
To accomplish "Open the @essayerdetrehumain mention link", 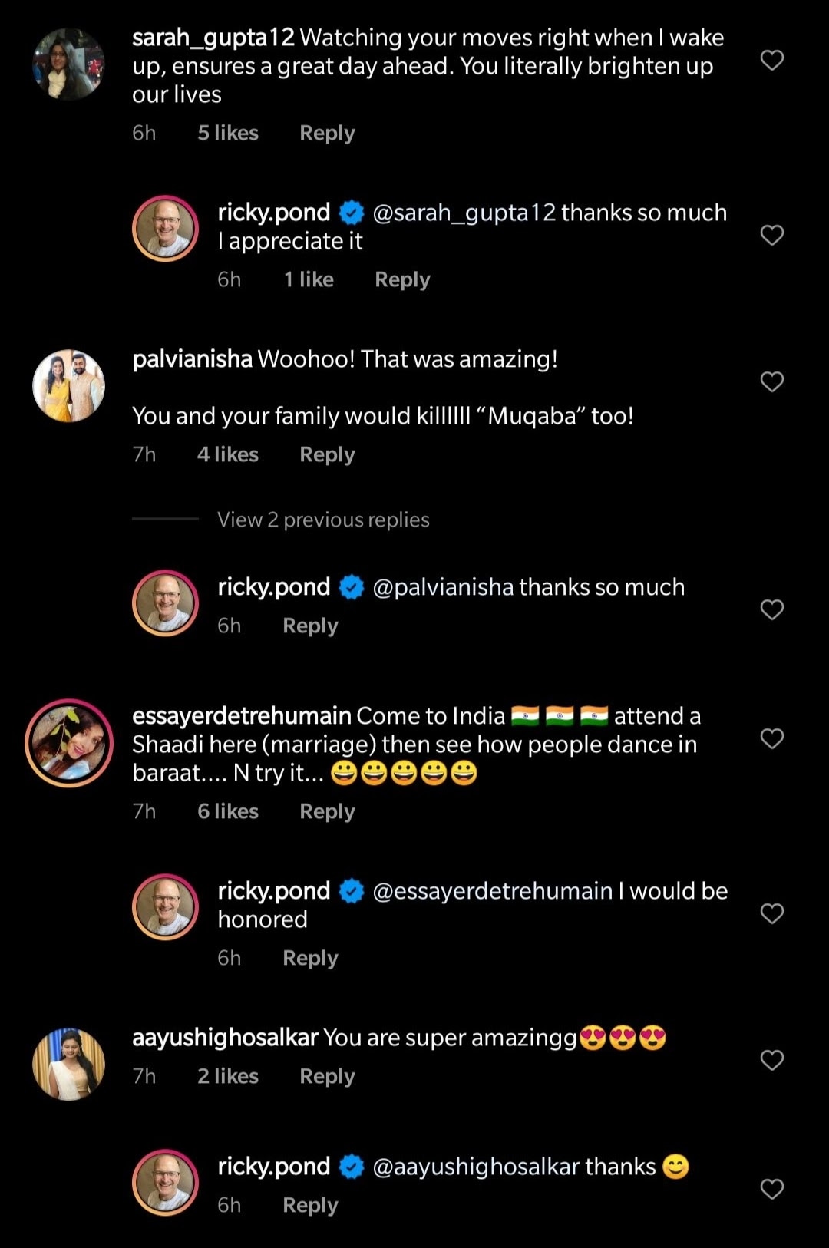I will click(x=492, y=891).
